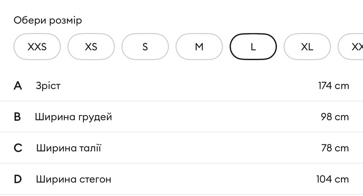Select size XXS
This screenshot has width=363, height=196.
point(37,47)
